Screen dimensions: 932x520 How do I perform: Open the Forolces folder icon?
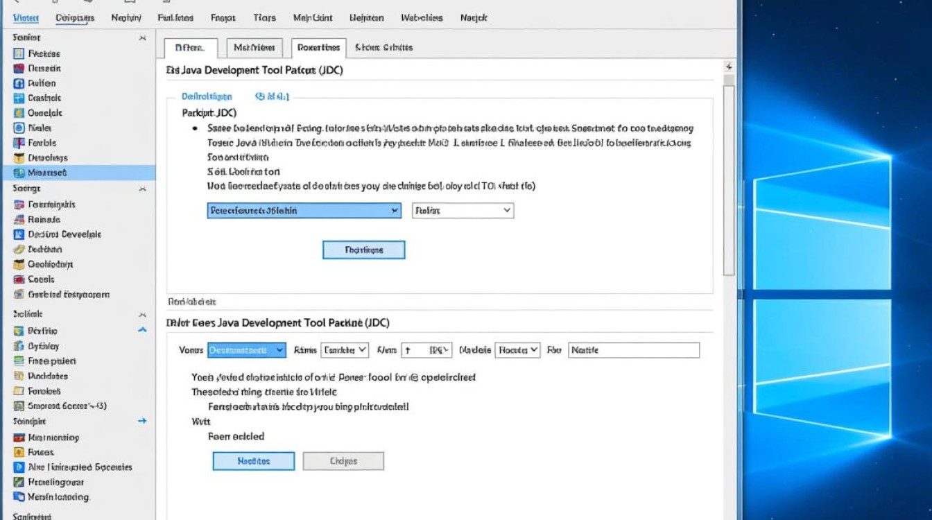coord(19,391)
